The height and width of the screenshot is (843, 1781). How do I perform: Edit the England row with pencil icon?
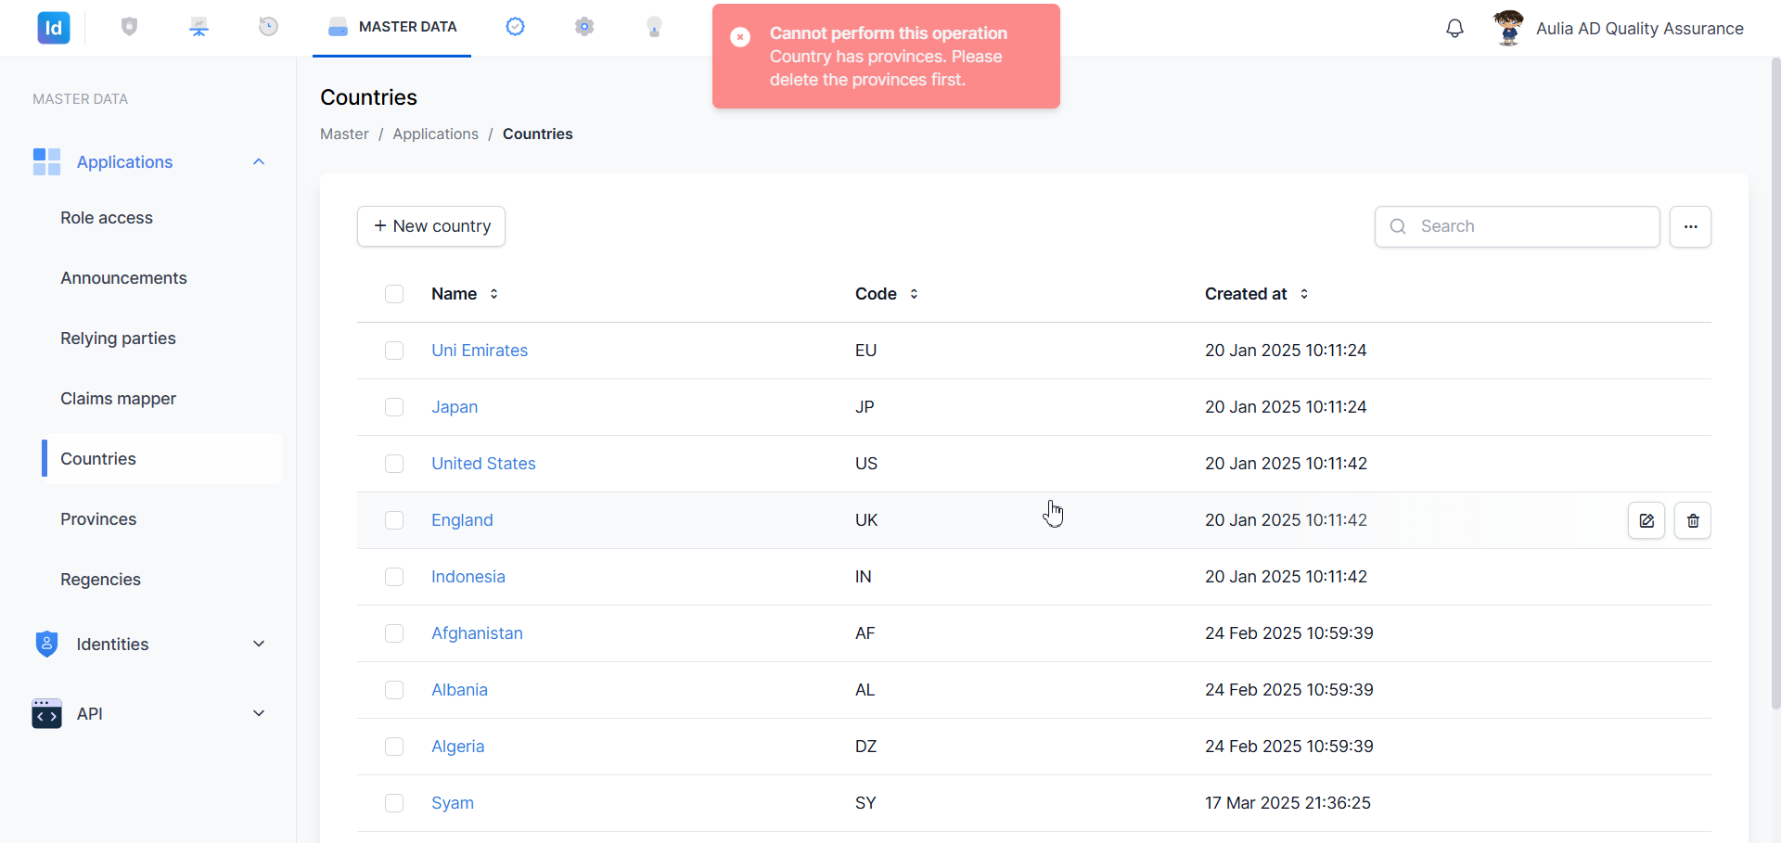click(1646, 520)
